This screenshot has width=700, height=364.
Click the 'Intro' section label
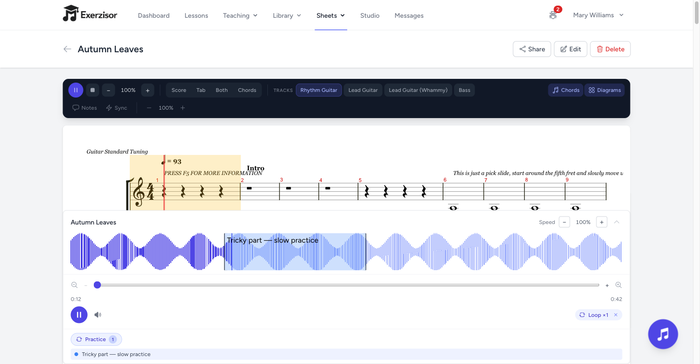click(x=256, y=168)
